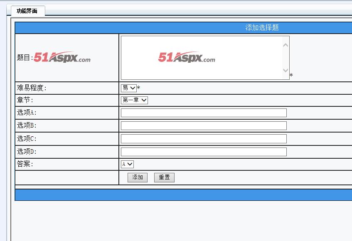Click the 答案: label
The height and width of the screenshot is (241, 352).
click(x=25, y=164)
